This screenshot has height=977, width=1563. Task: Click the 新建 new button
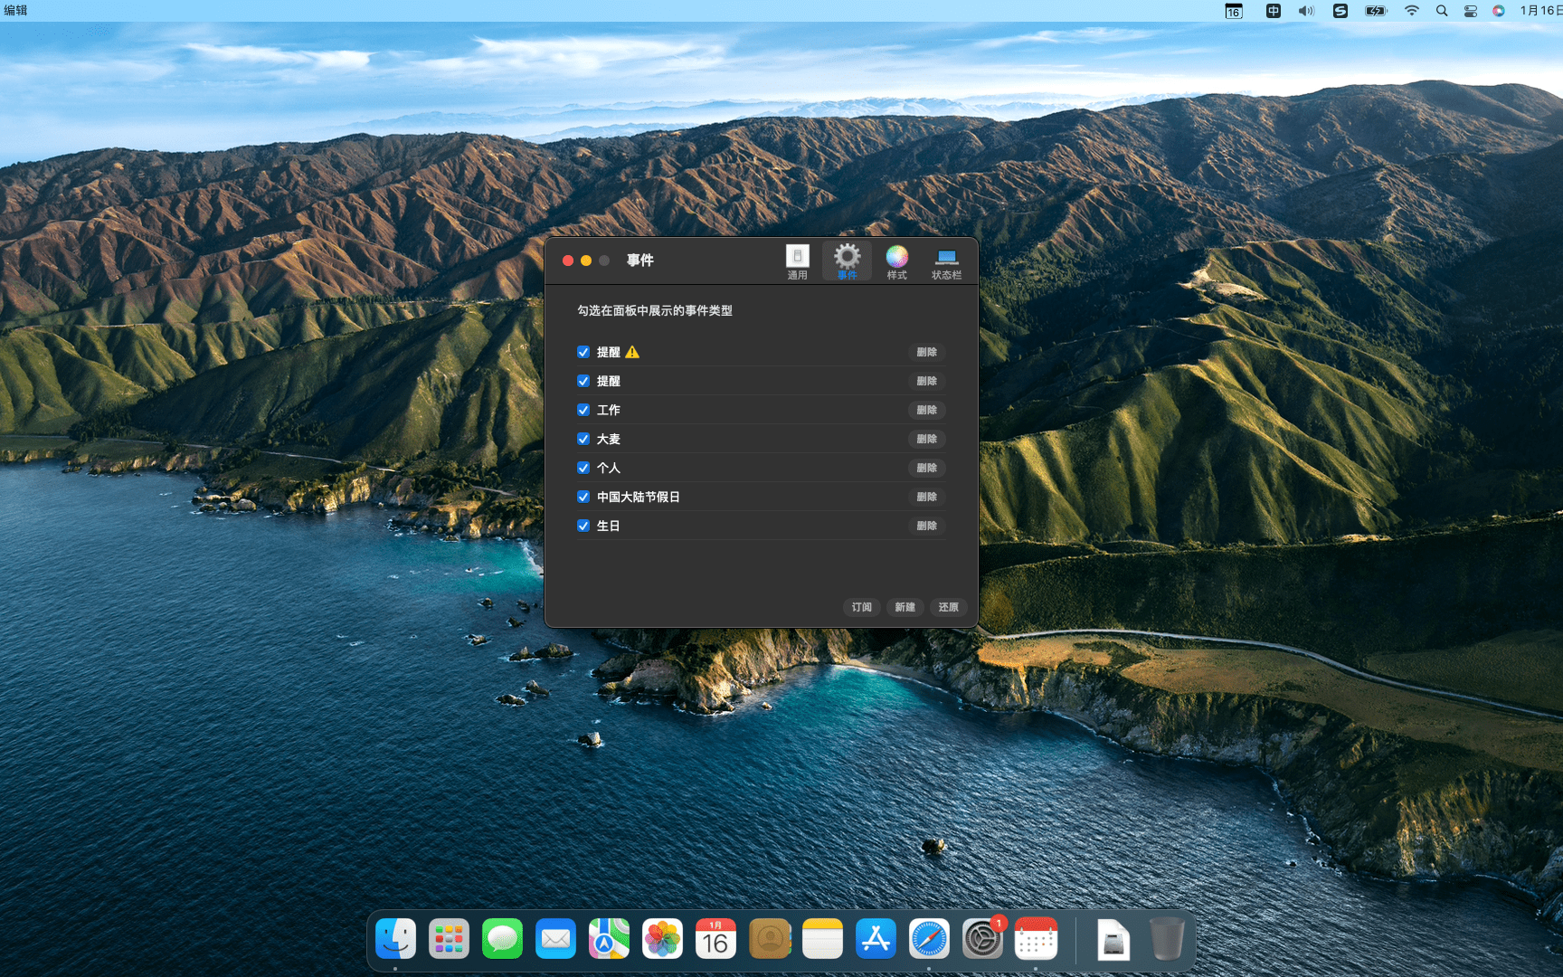[905, 607]
